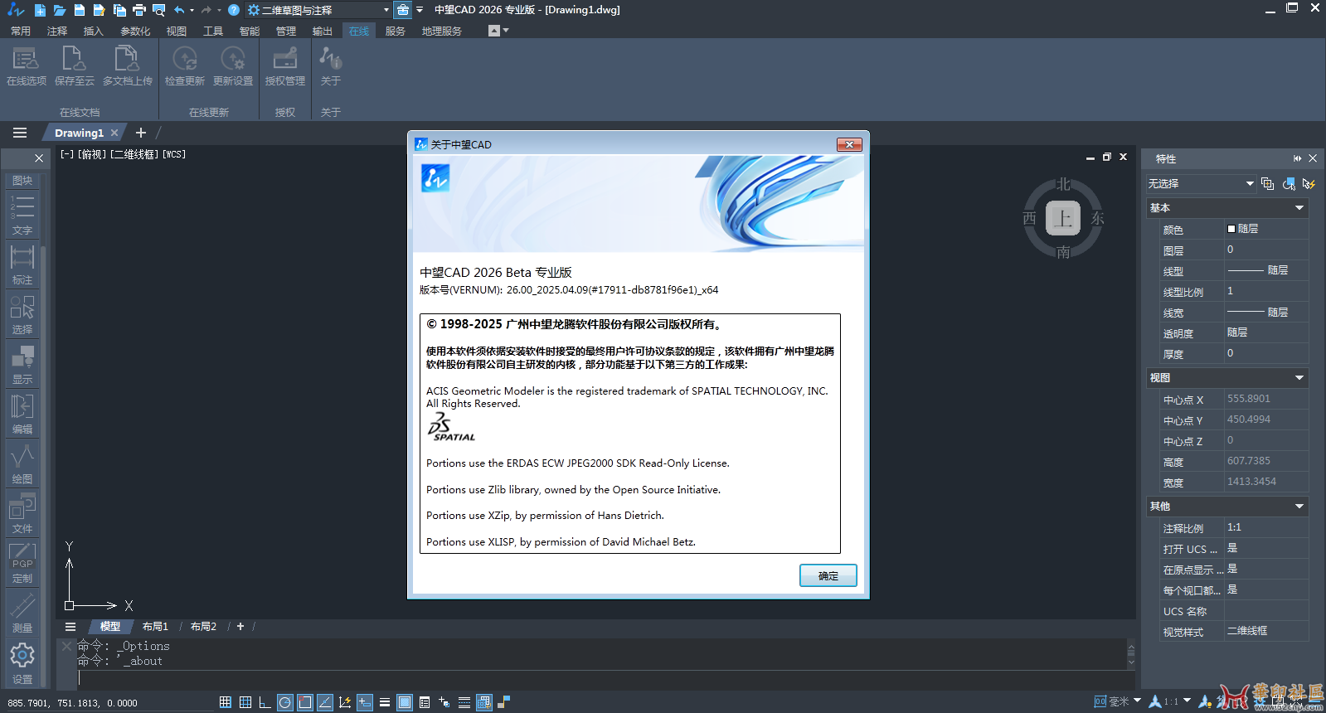Click the Print icon in quick toolbar

(x=139, y=10)
